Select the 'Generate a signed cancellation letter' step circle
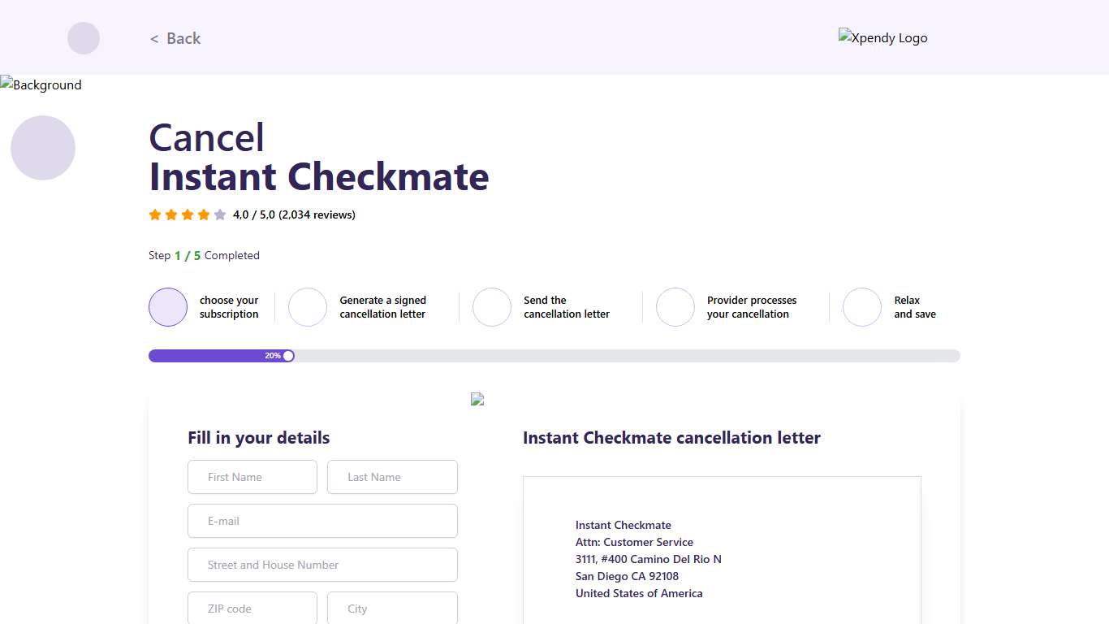 point(308,307)
